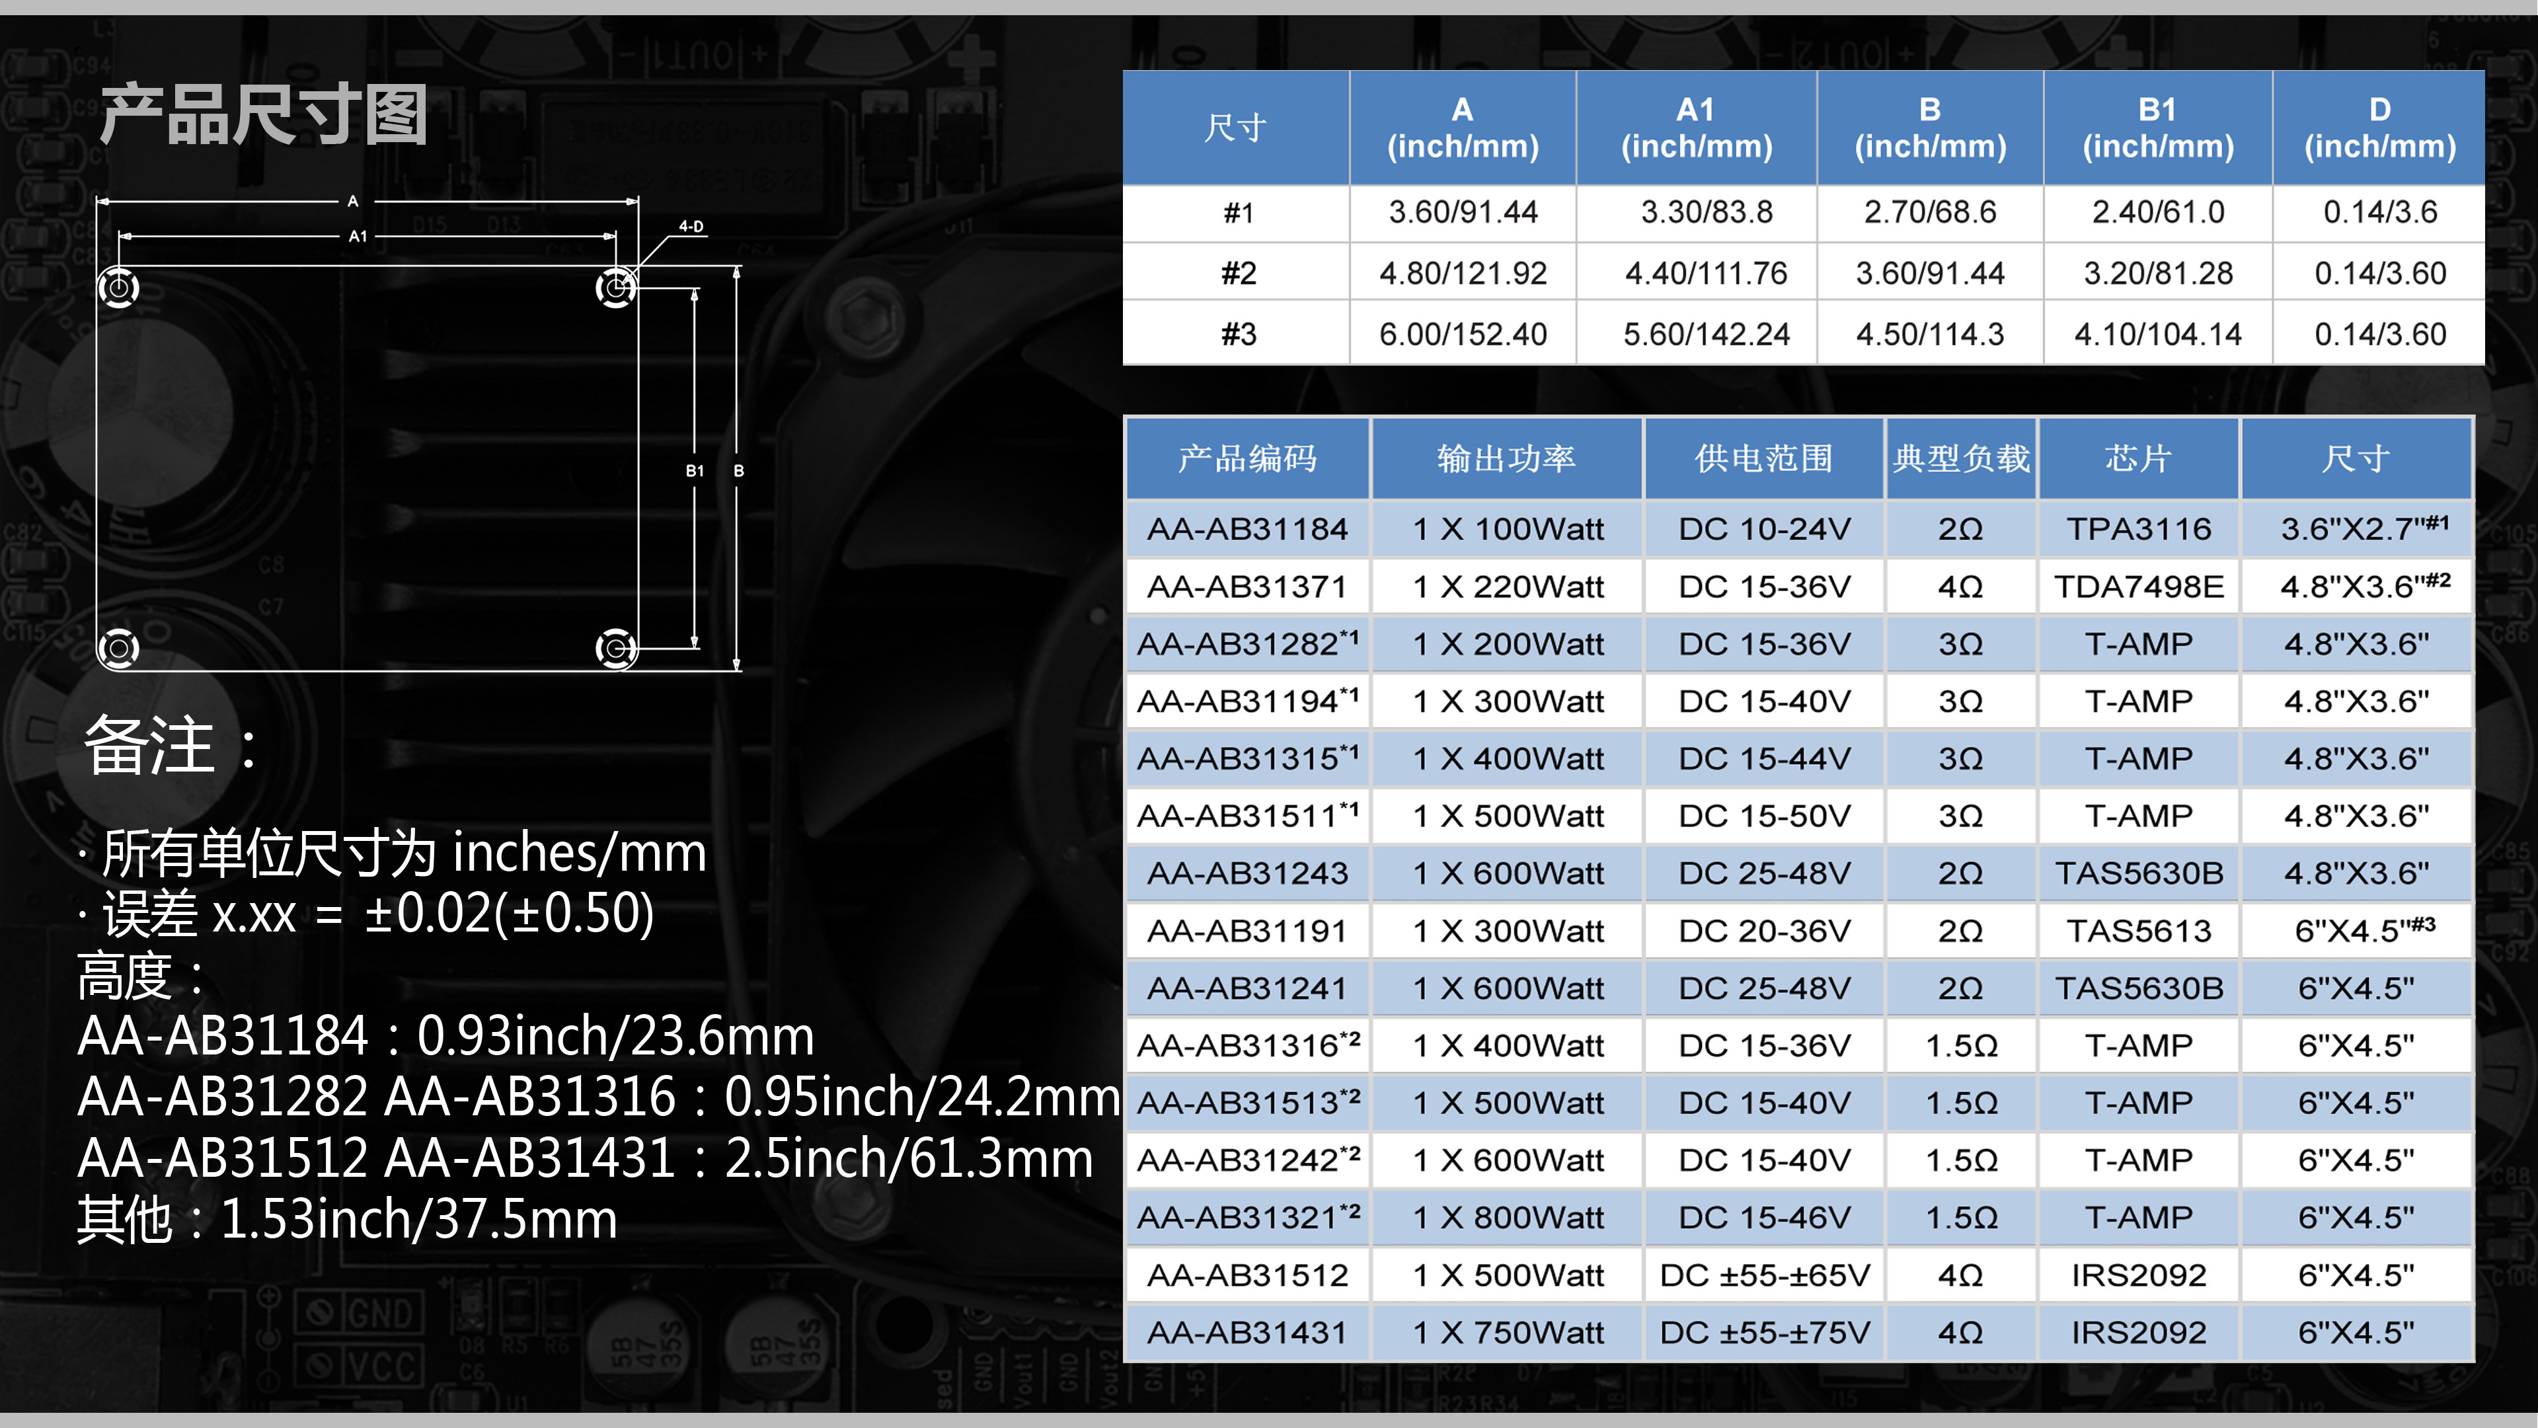Screen dimensions: 2538x1428
Task: Click the #2 size row label
Action: (1237, 273)
